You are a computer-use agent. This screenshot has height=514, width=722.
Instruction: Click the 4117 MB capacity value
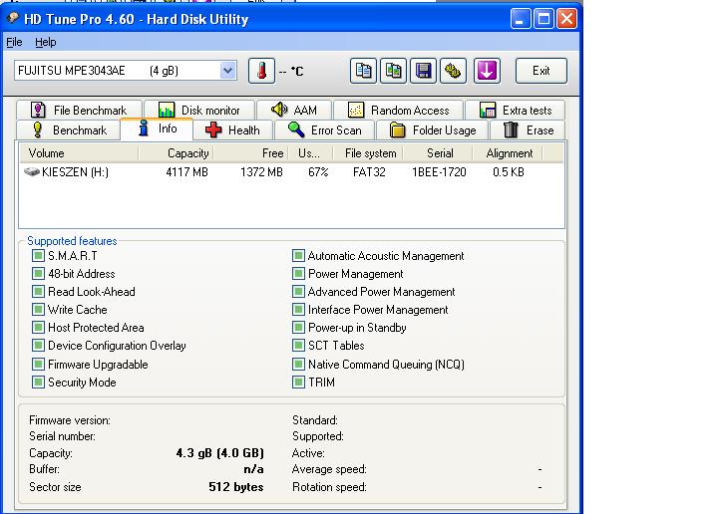(x=186, y=172)
